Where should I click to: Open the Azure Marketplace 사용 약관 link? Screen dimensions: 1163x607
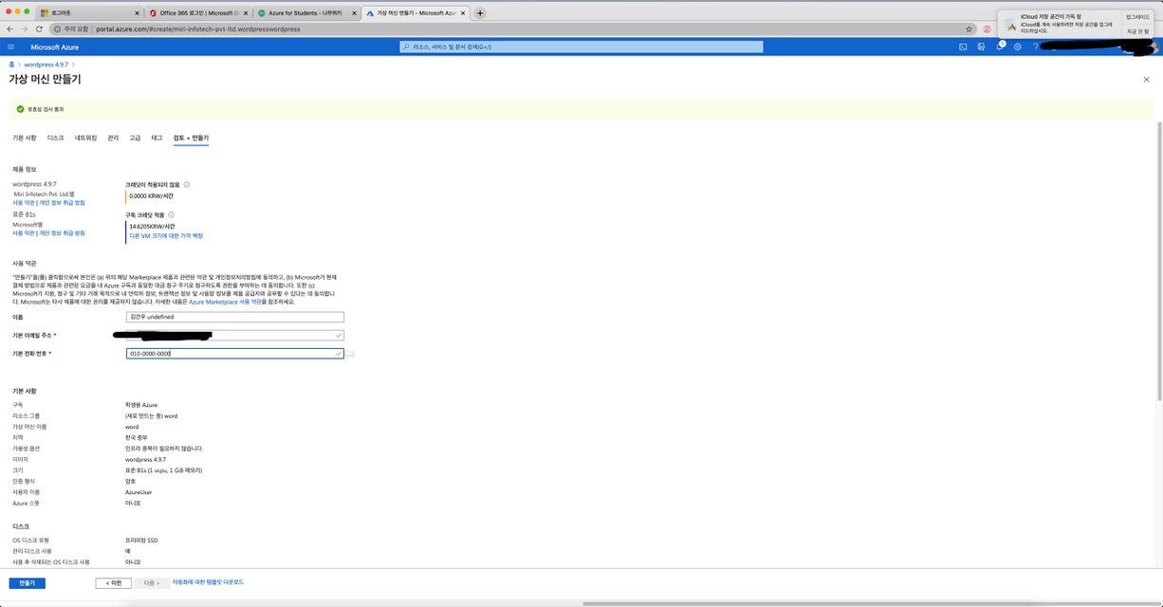click(x=228, y=302)
